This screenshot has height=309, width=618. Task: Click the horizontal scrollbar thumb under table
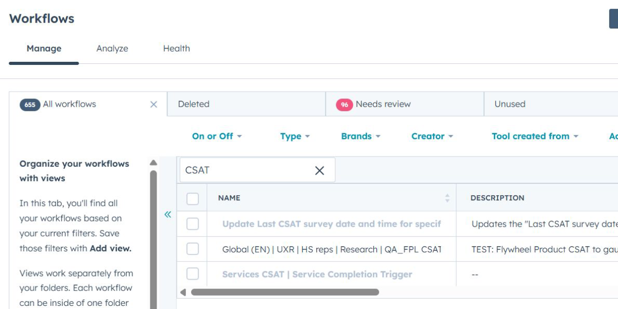click(285, 292)
